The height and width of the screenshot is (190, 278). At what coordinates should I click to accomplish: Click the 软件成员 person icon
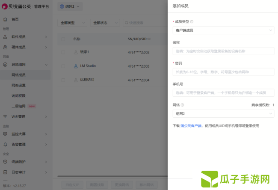pos(5,37)
